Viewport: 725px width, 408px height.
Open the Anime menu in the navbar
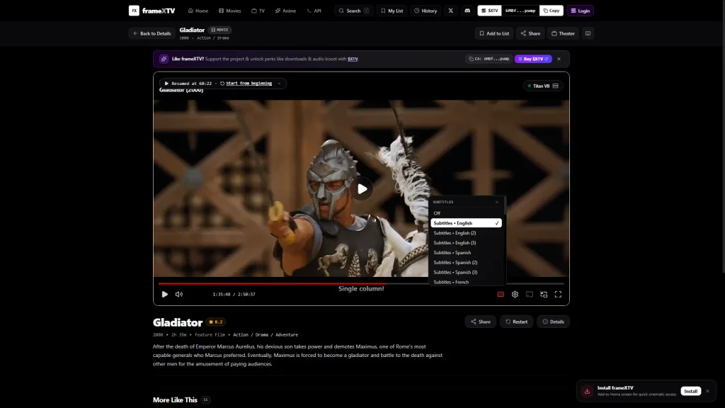(x=286, y=11)
